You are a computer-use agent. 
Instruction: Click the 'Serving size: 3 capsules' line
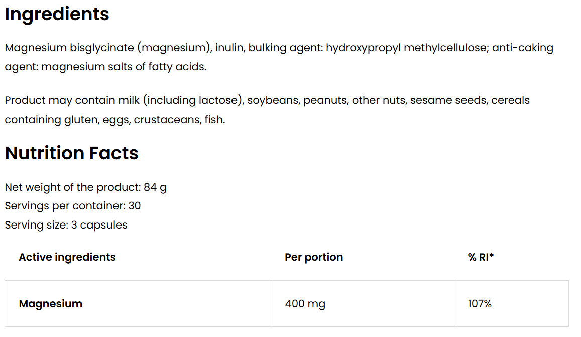[66, 225]
